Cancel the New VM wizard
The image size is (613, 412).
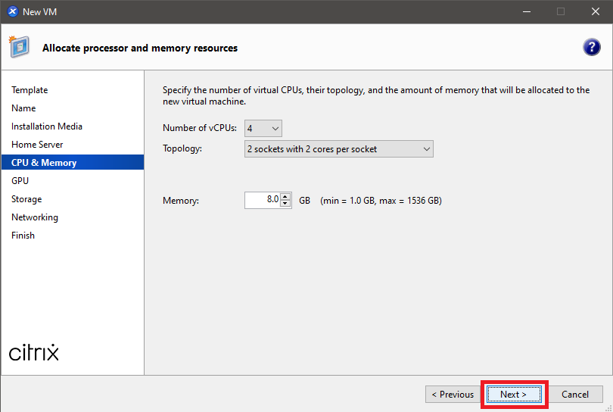pyautogui.click(x=575, y=395)
